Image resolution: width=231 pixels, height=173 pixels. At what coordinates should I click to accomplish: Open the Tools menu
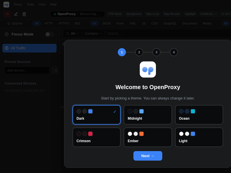tap(30, 4)
